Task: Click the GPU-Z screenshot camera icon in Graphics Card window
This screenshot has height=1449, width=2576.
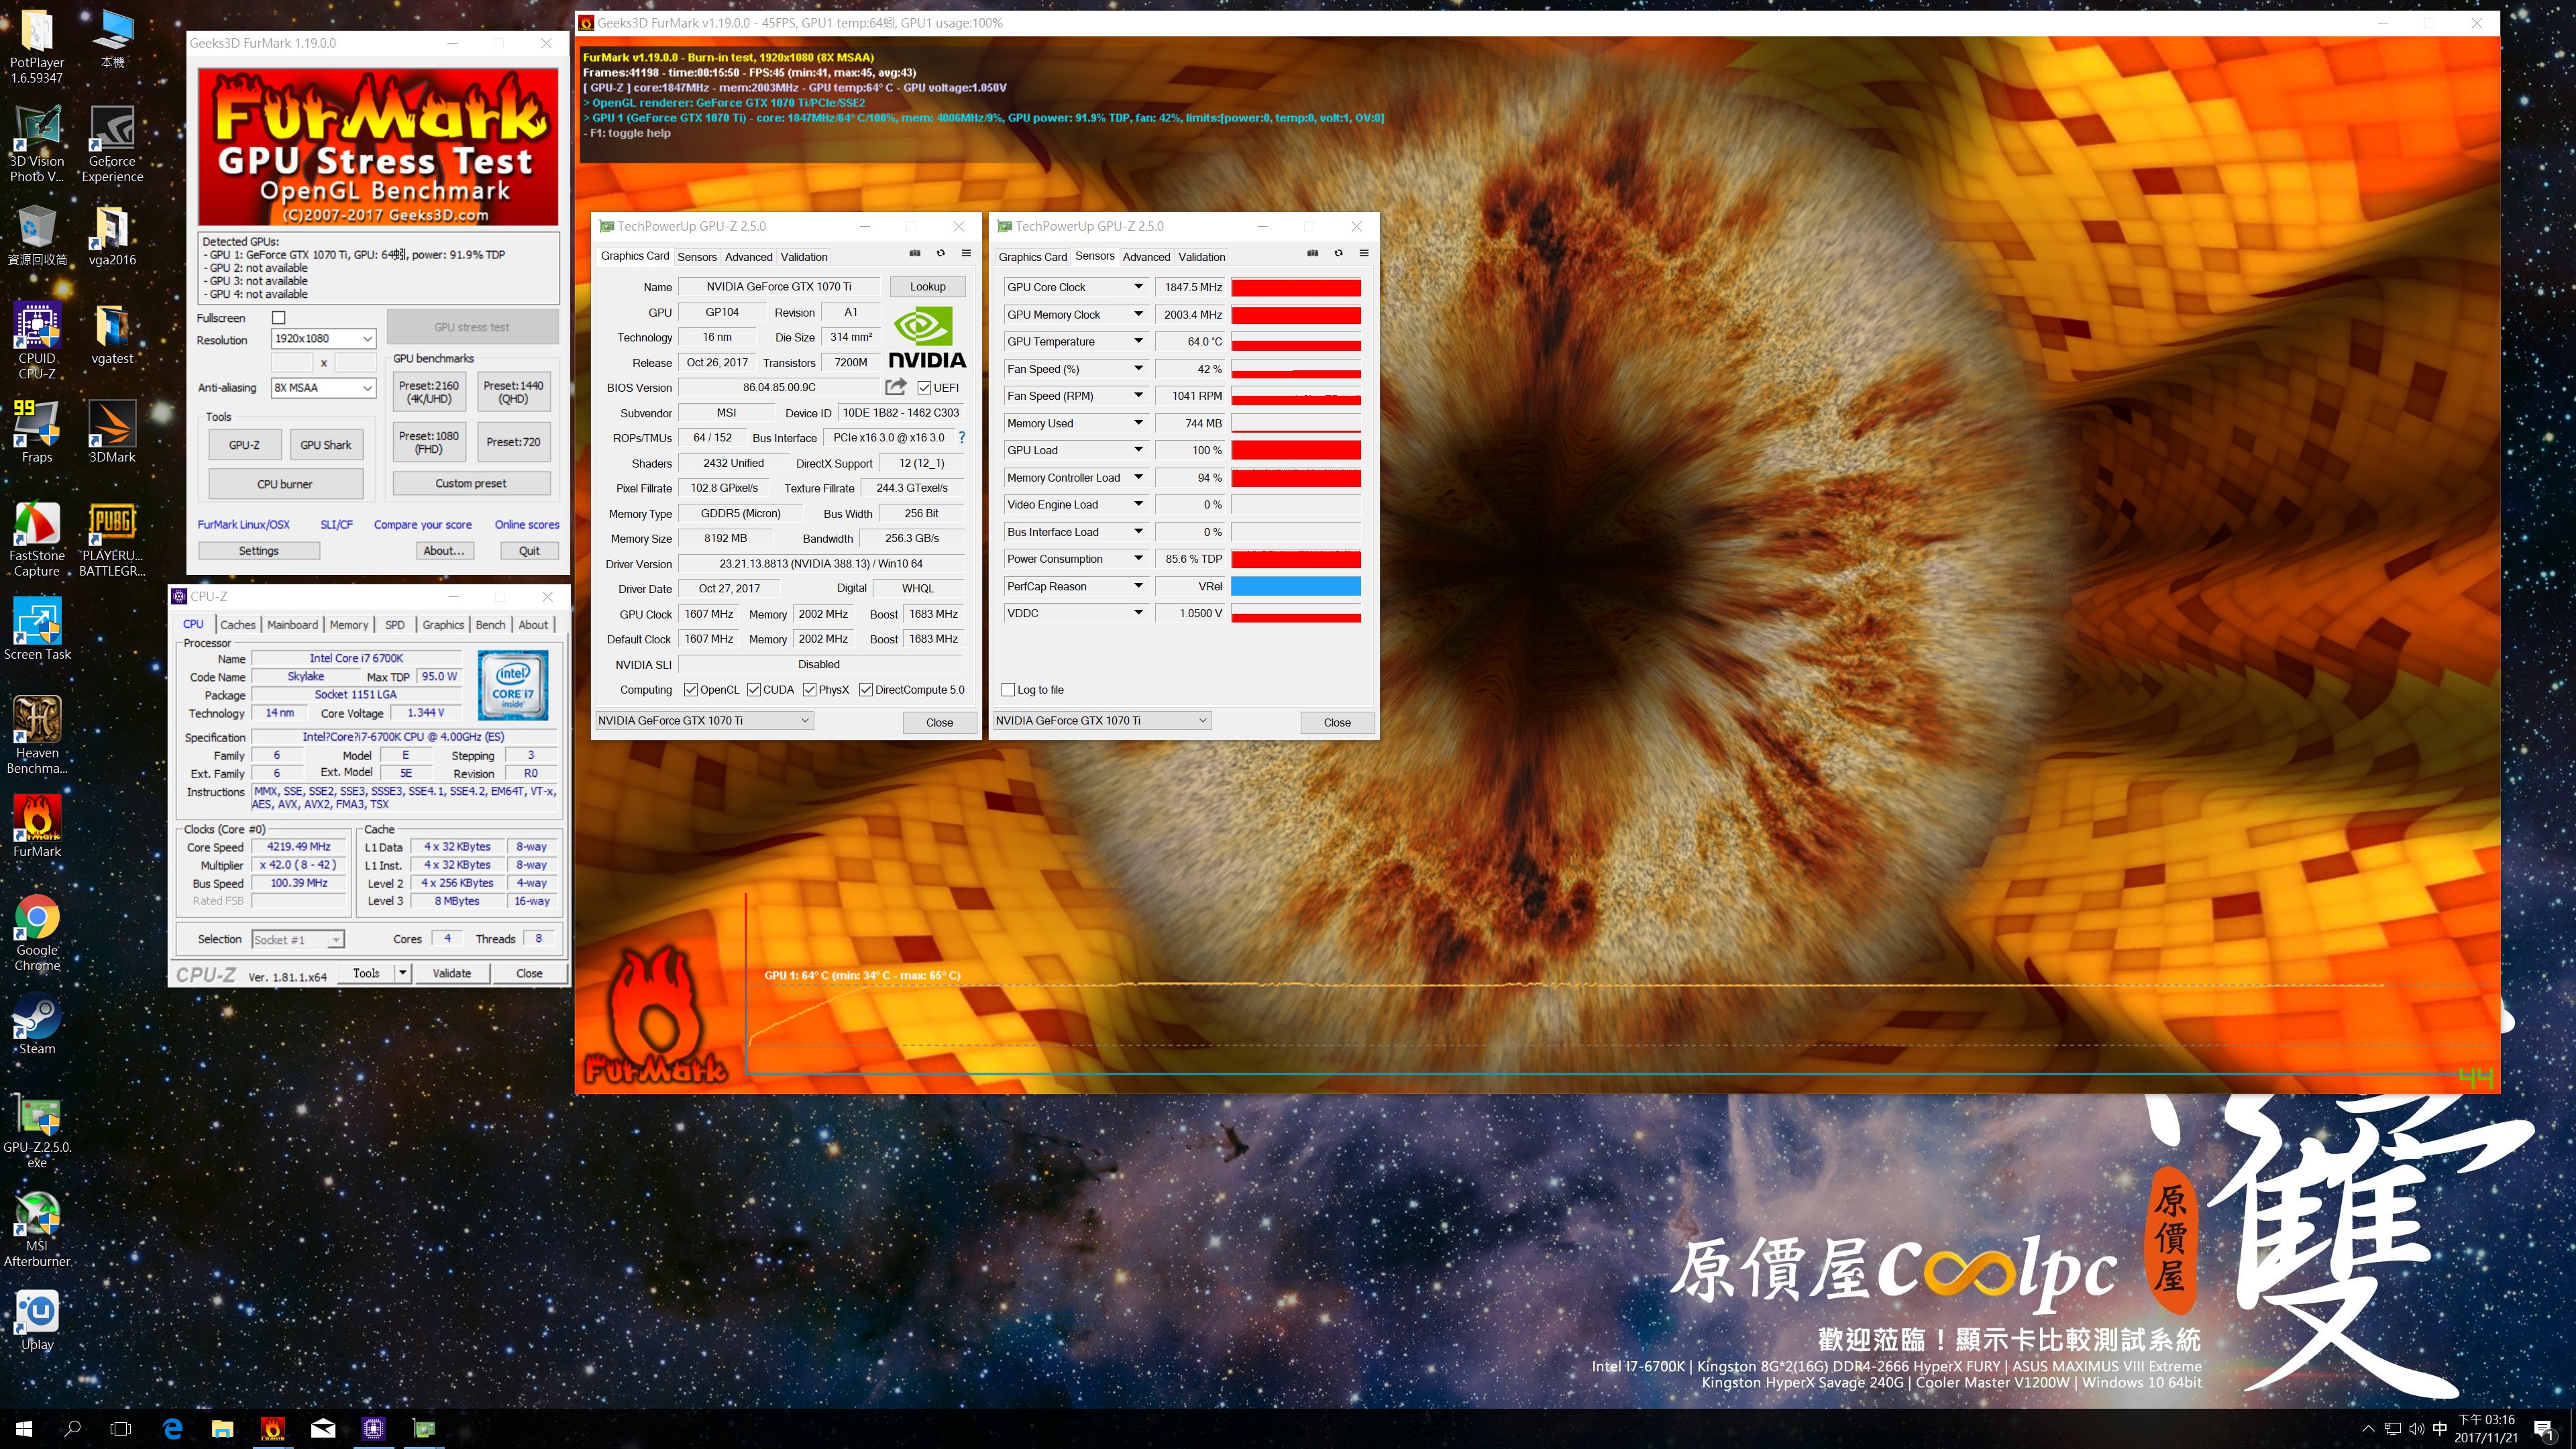Action: [914, 254]
